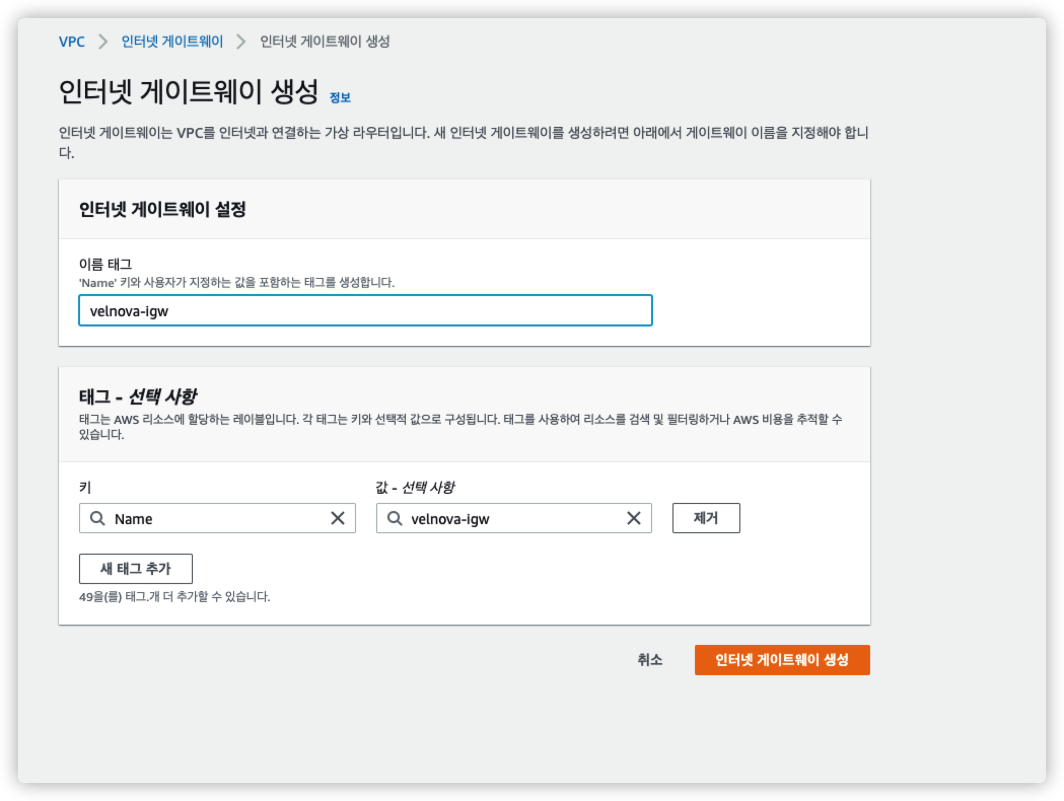Viewport: 1064px width, 801px height.
Task: Clear the velnova-igw tag value
Action: (633, 518)
